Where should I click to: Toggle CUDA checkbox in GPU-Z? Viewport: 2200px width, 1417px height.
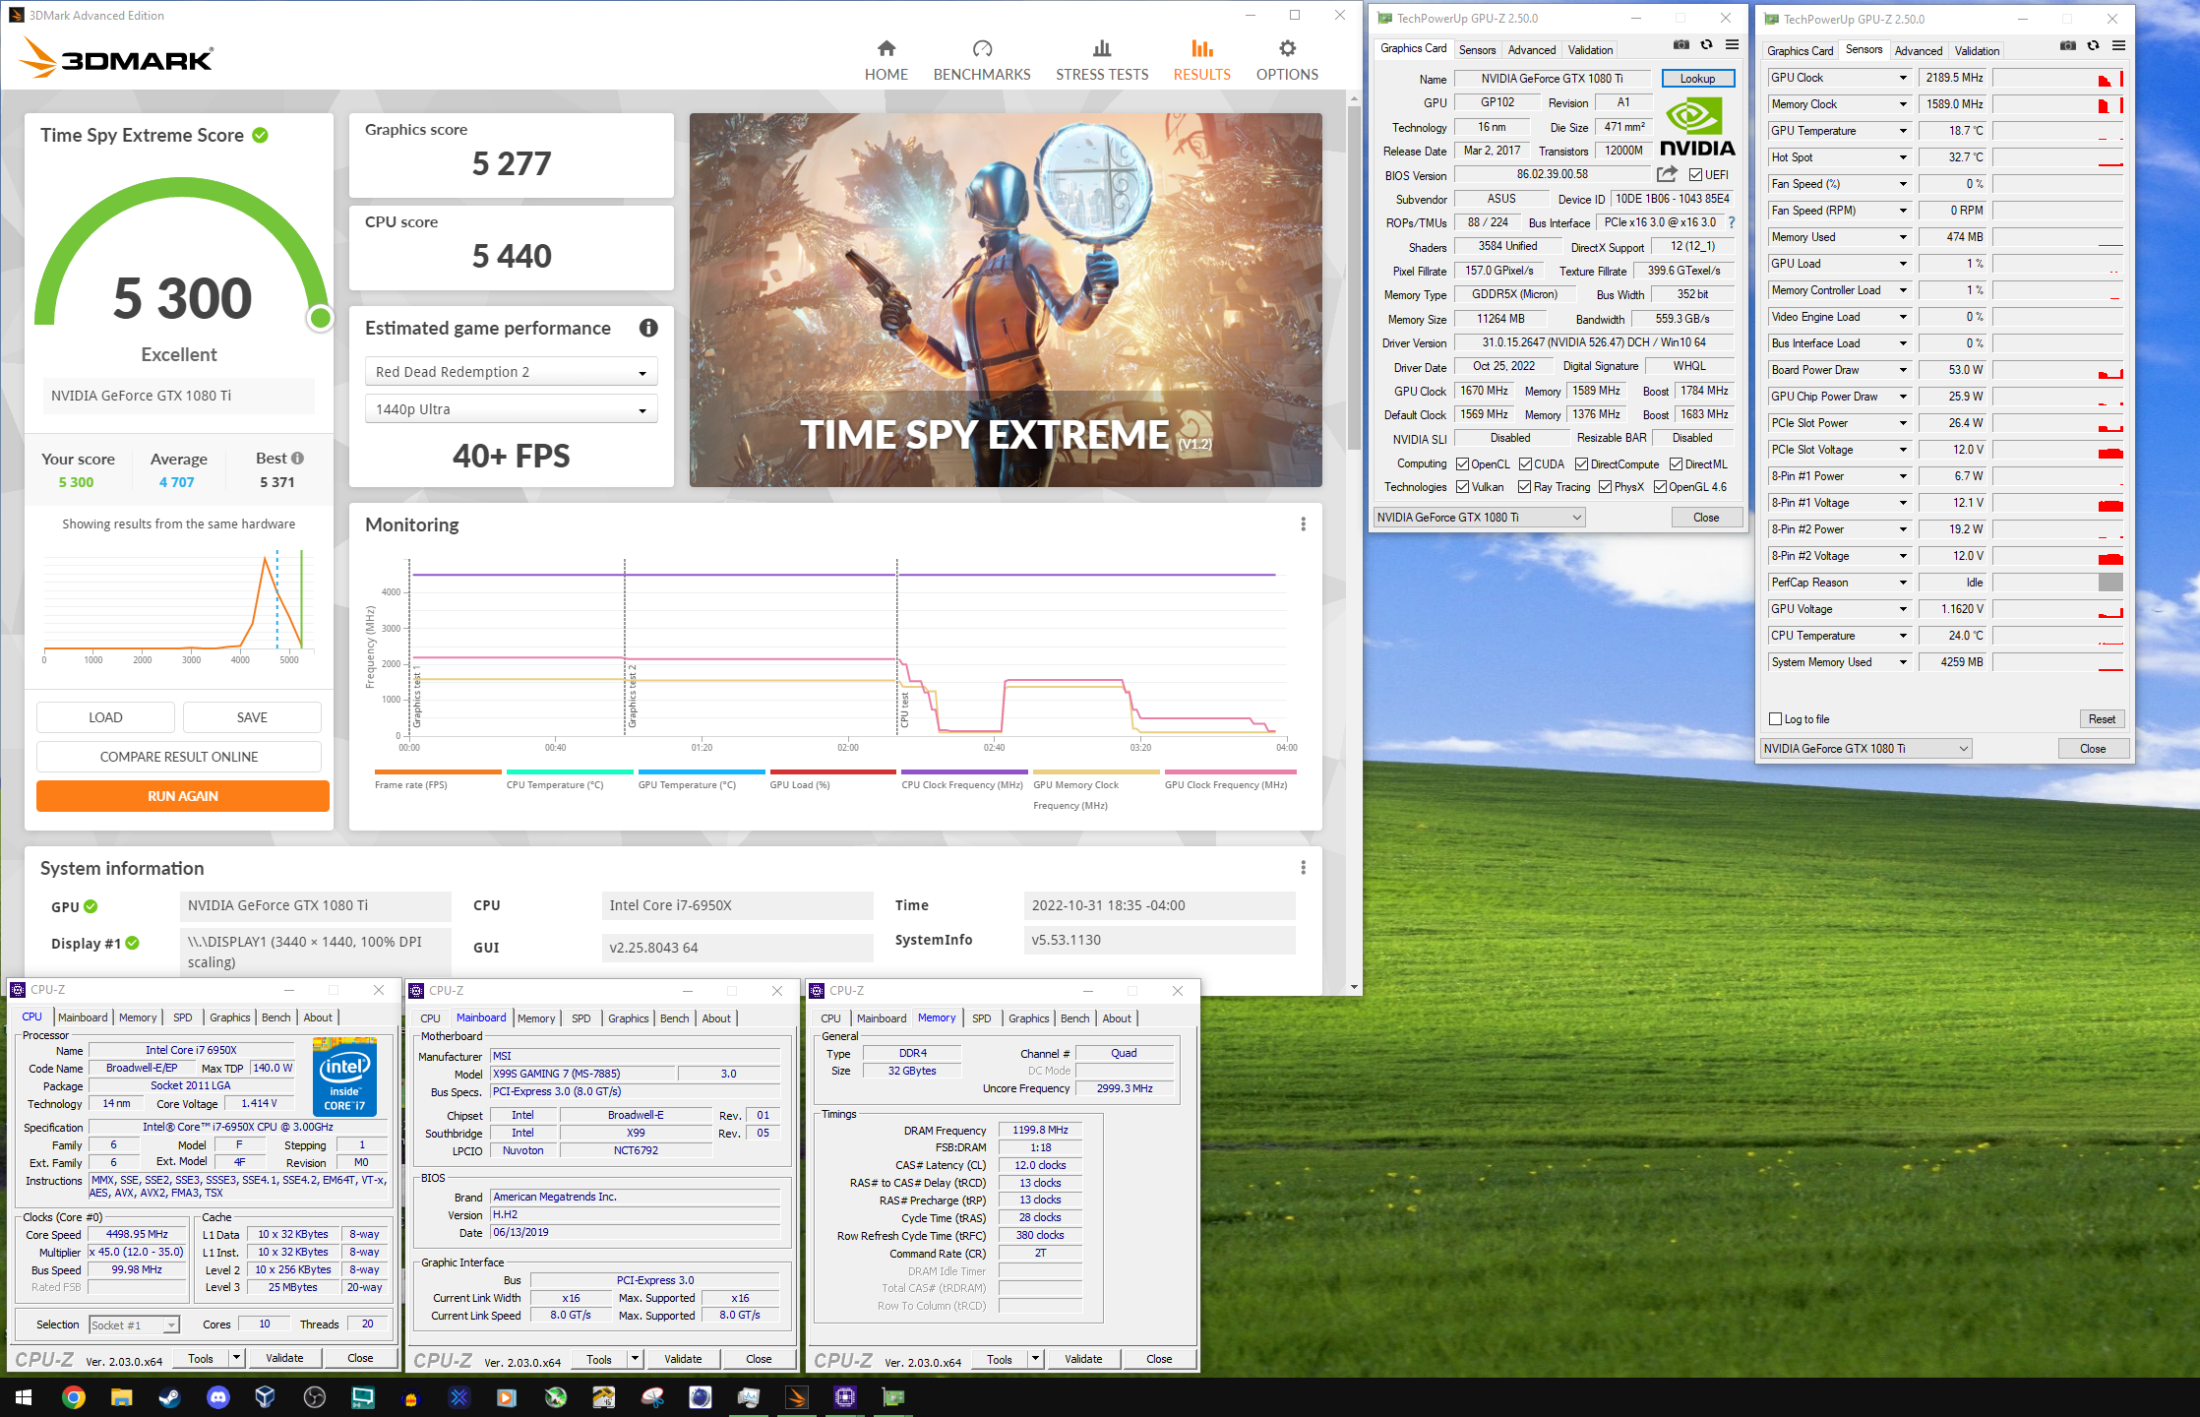pos(1525,464)
